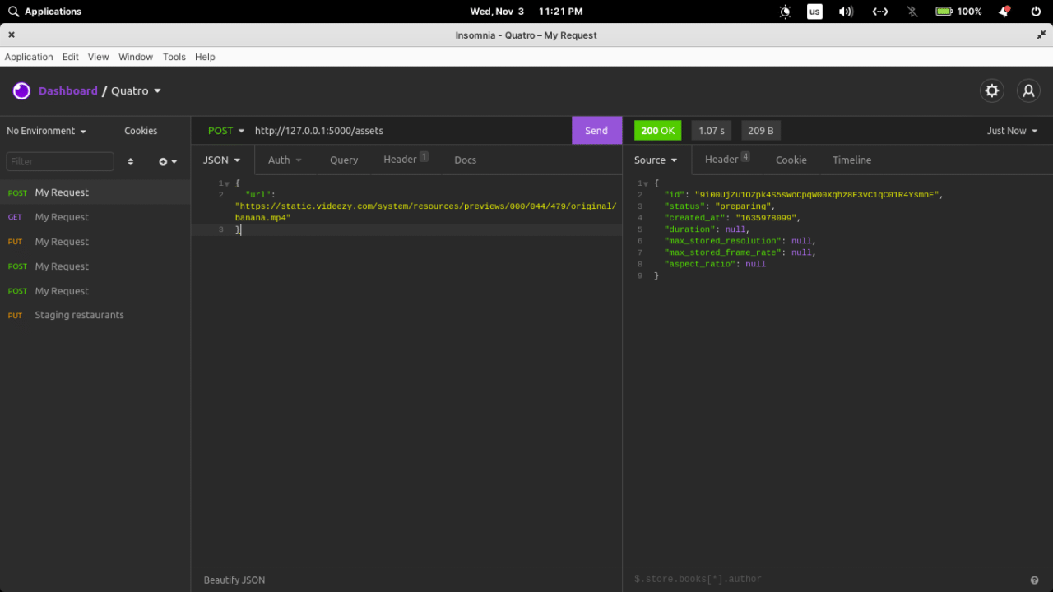Switch to the Query tab

pos(344,160)
